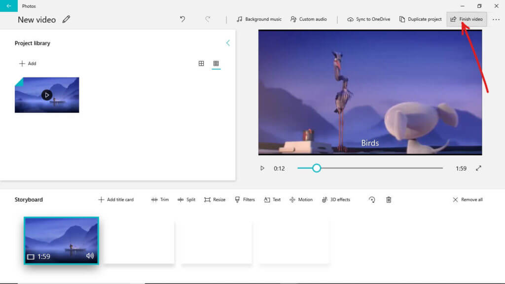Select the video thumbnail in Project library

click(47, 95)
